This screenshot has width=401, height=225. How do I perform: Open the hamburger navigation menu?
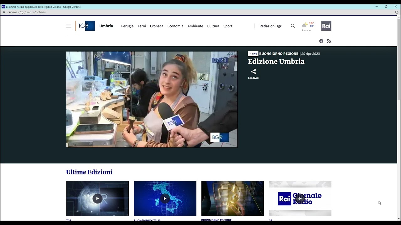[x=69, y=26]
